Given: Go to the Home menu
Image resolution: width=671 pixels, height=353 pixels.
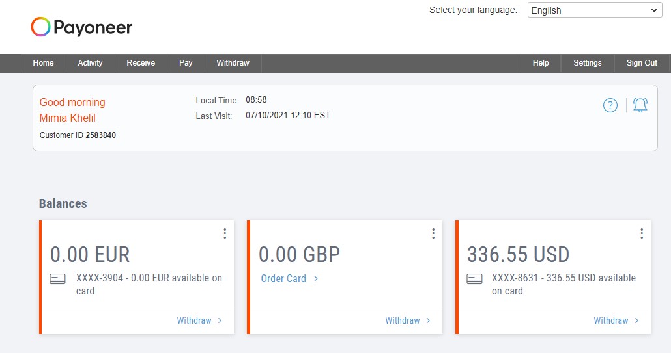Looking at the screenshot, I should click(43, 63).
